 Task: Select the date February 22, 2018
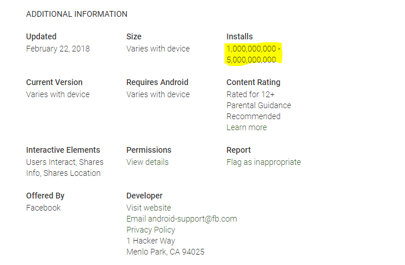(58, 49)
